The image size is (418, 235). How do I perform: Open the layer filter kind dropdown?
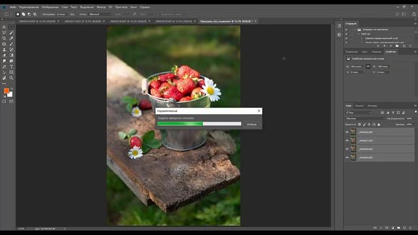tap(358, 113)
